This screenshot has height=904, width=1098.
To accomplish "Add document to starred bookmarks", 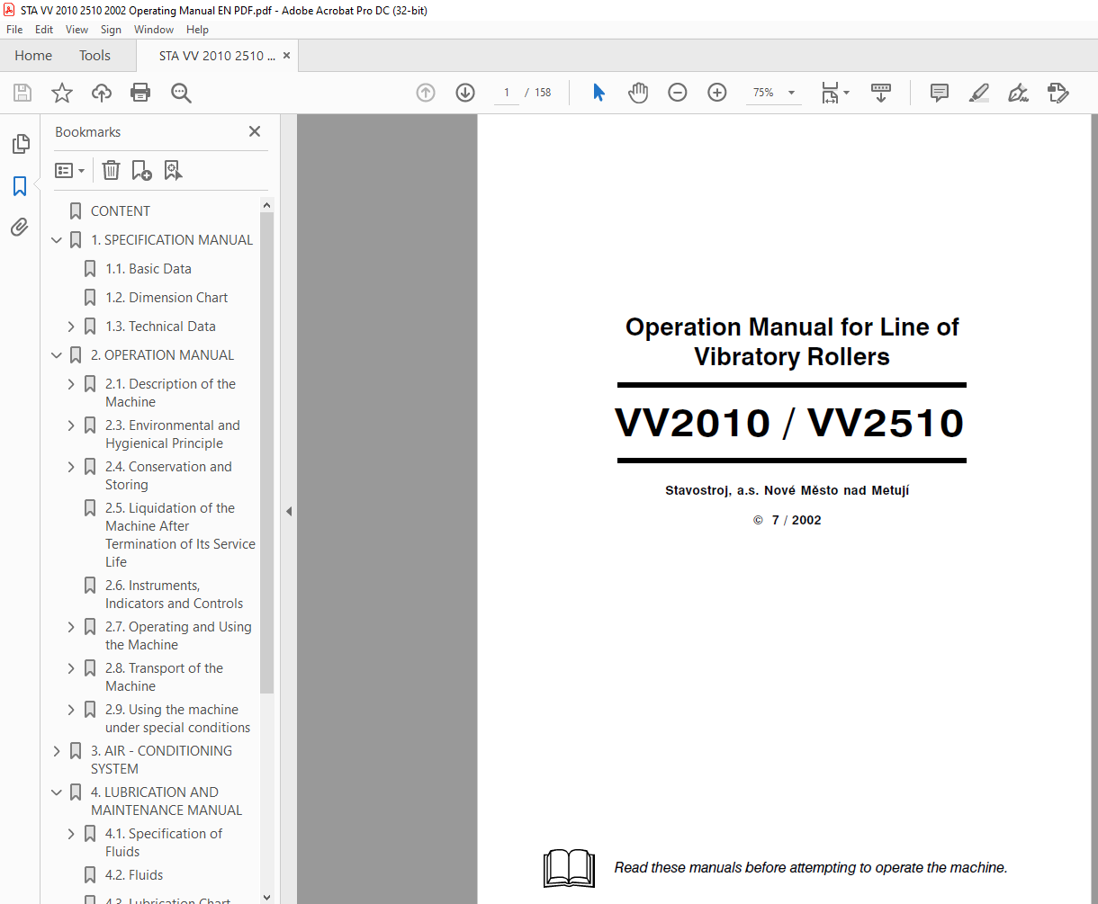I will click(61, 93).
